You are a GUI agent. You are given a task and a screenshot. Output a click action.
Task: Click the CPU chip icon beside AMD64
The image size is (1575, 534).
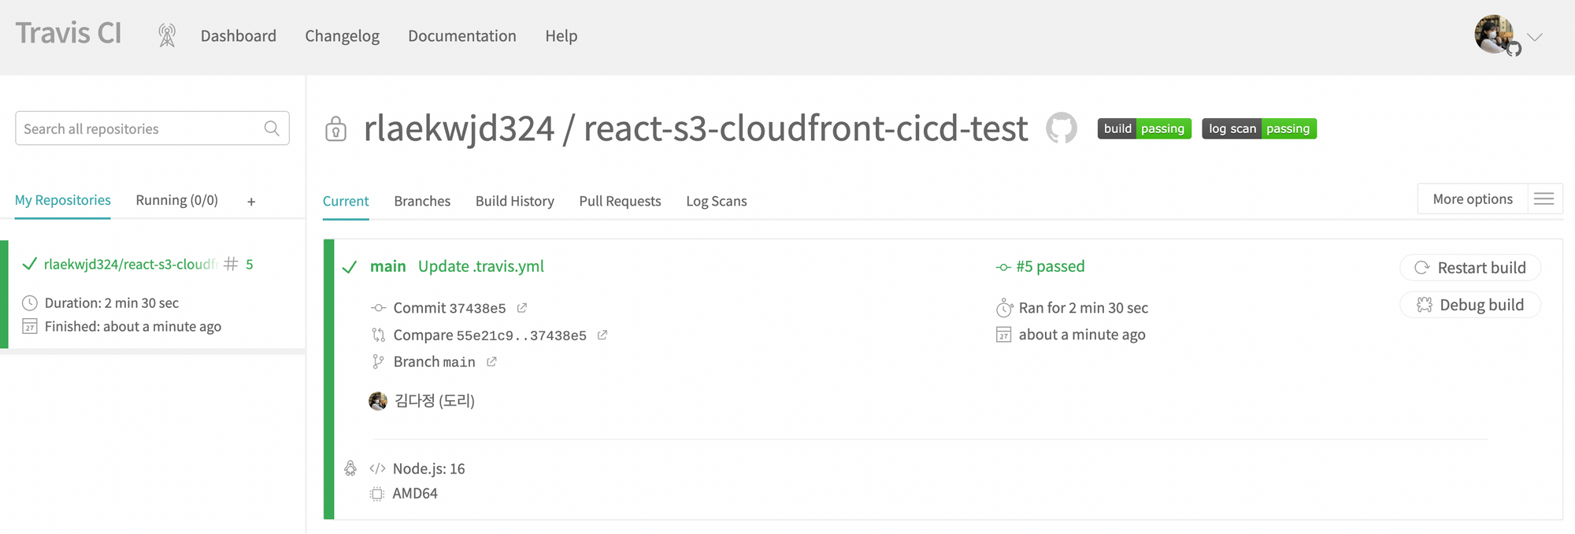[x=377, y=494]
